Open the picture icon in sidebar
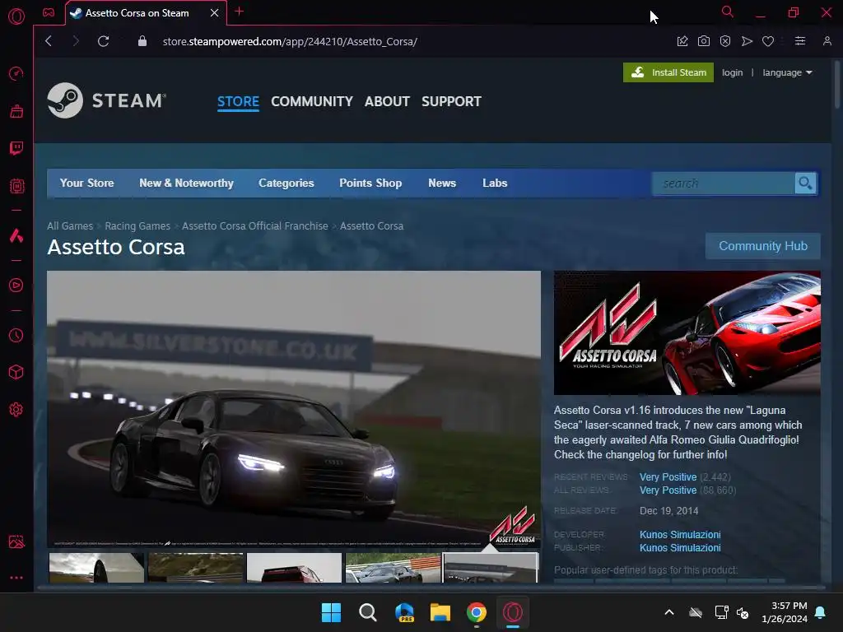The width and height of the screenshot is (843, 632). (x=16, y=541)
